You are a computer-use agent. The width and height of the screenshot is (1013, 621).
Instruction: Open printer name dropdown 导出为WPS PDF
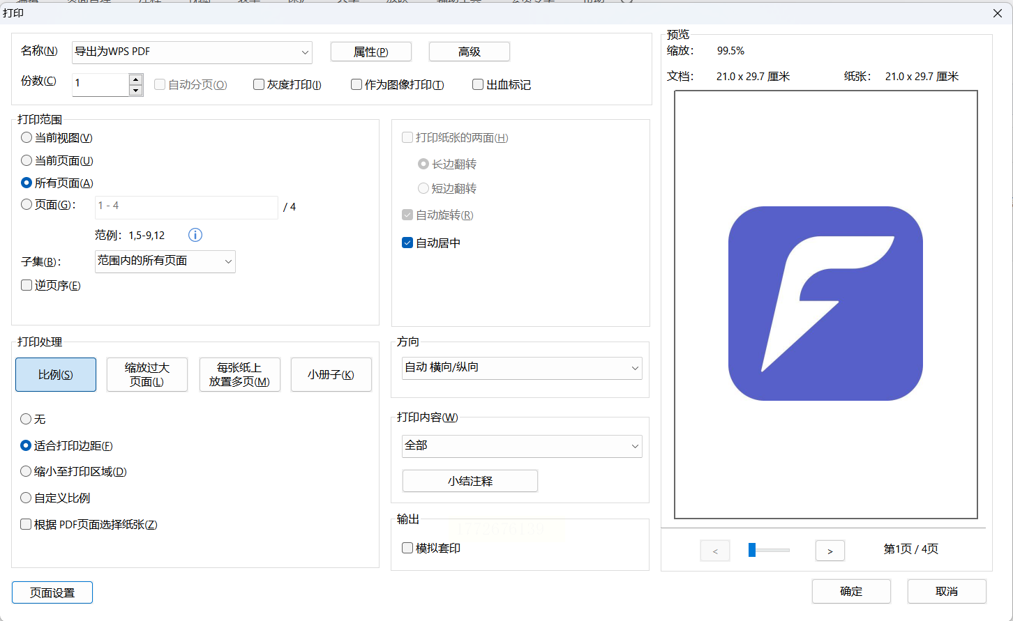(x=192, y=52)
